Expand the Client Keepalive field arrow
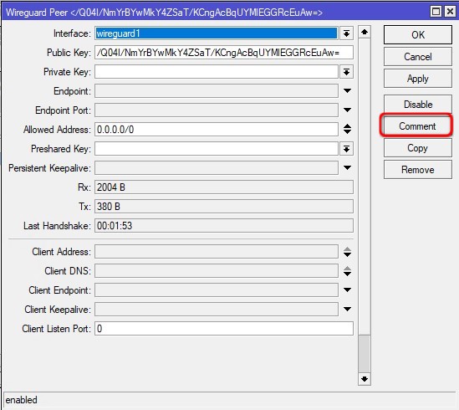Viewport: 459px width, 410px height. tap(347, 309)
